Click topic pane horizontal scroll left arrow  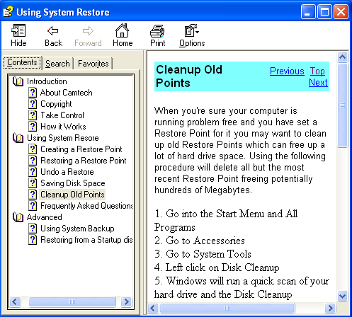pos(153,308)
